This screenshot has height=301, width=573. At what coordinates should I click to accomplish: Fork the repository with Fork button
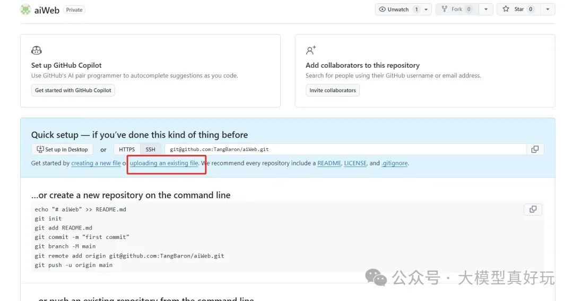457,9
